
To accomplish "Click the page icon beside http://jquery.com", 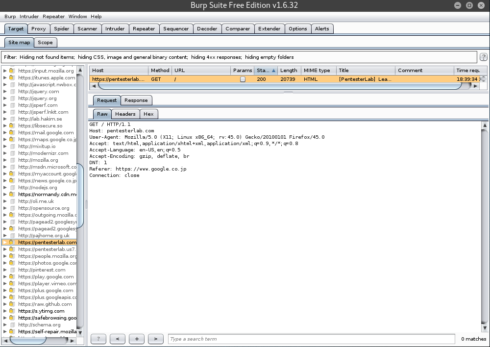I will coord(13,92).
